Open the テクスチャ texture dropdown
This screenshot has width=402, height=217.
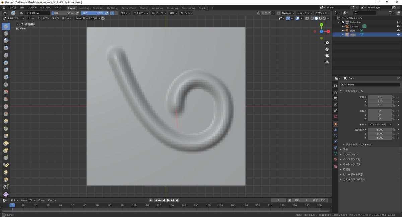[141, 13]
